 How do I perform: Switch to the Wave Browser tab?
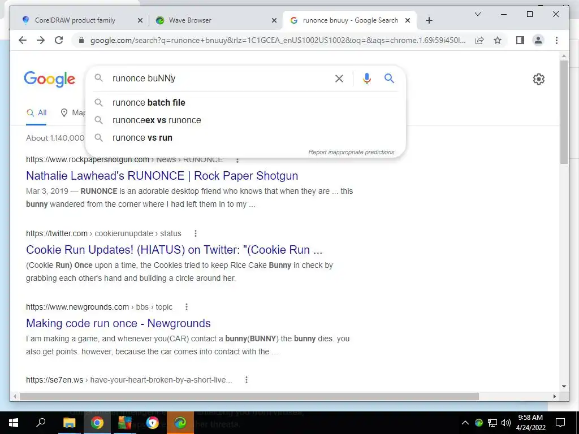click(x=190, y=20)
